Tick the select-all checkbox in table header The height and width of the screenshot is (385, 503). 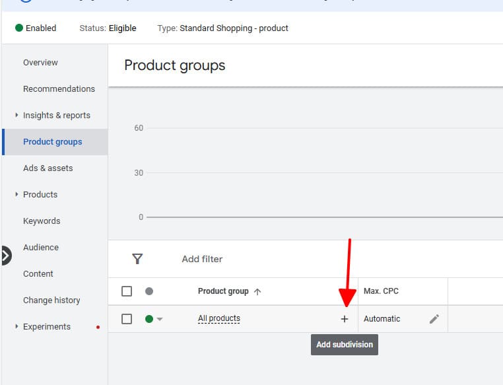[127, 291]
